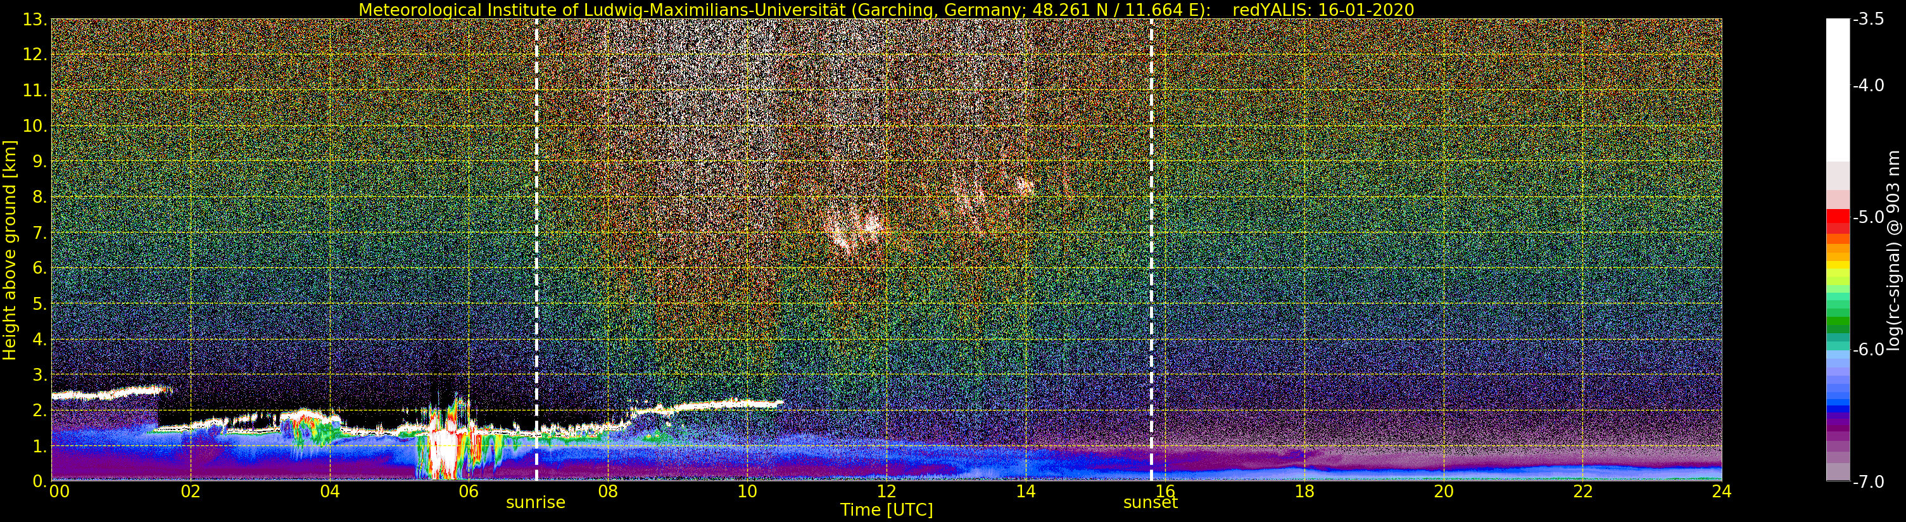Select the 'Time [UTC]' axis label
1906x522 pixels.
pos(887,509)
